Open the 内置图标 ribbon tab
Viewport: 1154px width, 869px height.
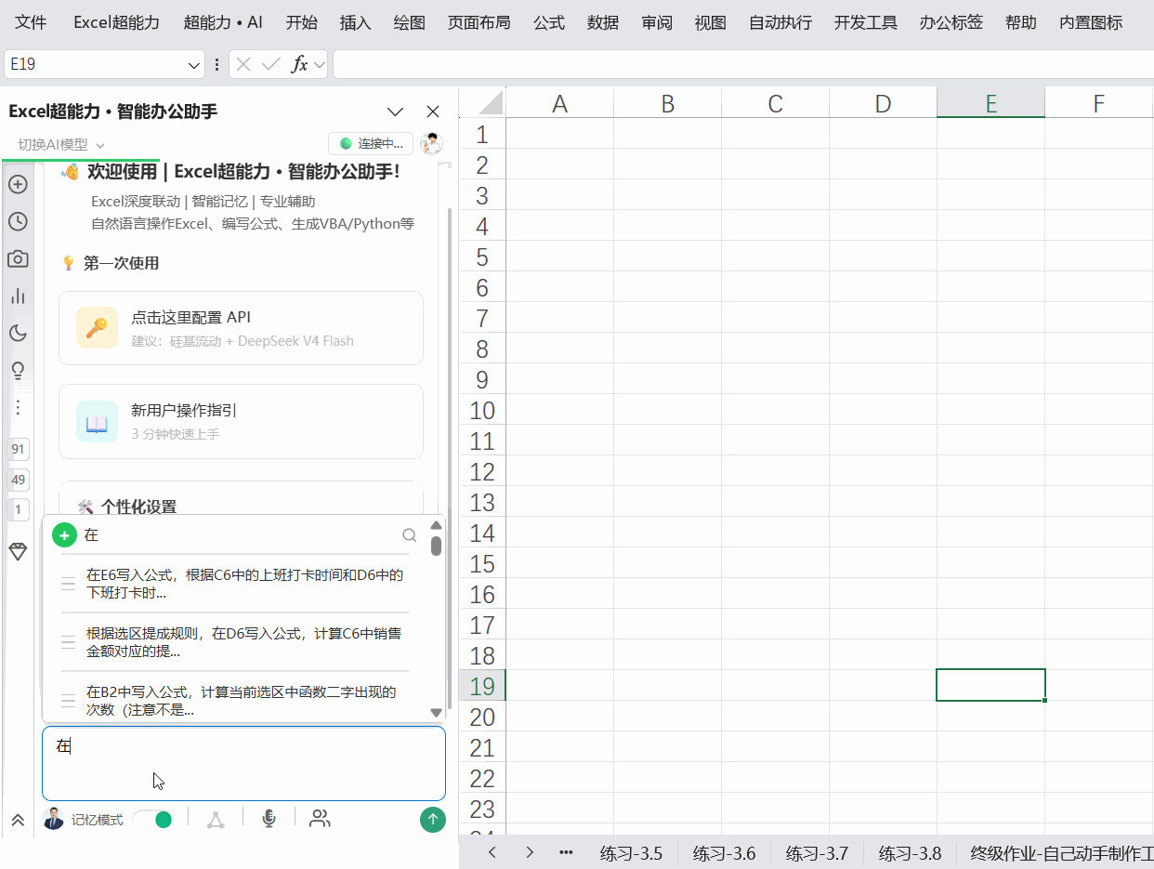[x=1091, y=22]
